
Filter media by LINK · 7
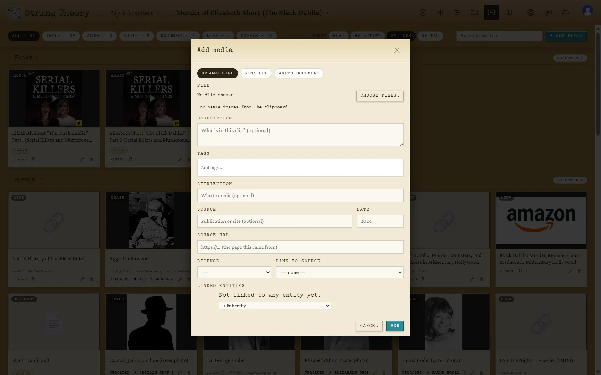(x=218, y=36)
